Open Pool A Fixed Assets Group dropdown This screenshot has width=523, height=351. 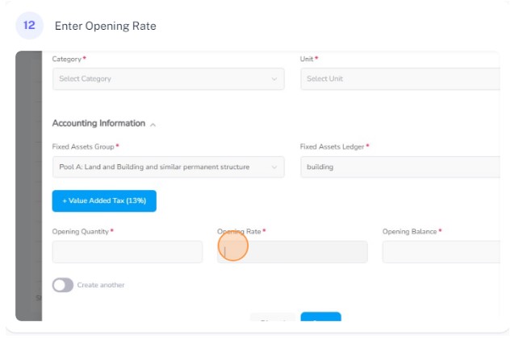169,167
